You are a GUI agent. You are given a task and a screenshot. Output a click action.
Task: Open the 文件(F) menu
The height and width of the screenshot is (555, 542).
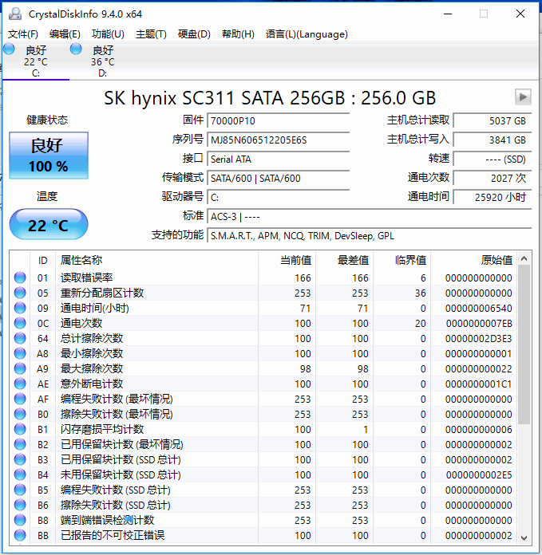(23, 34)
